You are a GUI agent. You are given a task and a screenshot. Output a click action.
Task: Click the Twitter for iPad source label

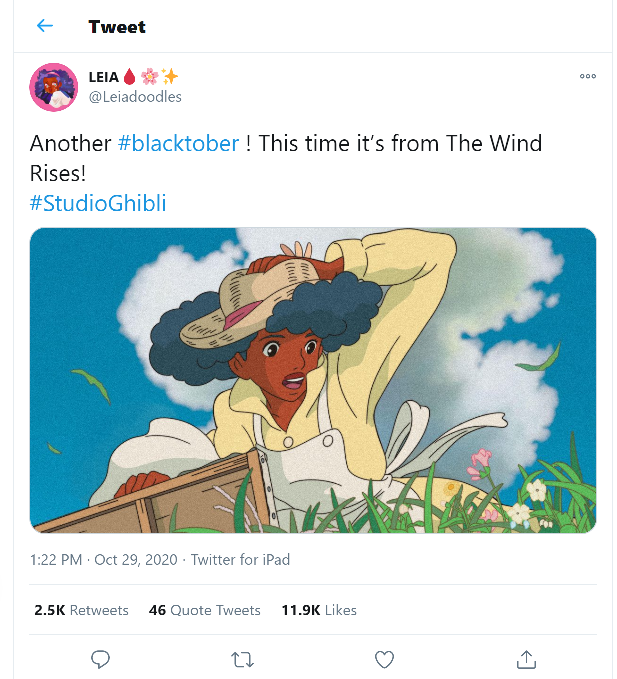point(240,560)
